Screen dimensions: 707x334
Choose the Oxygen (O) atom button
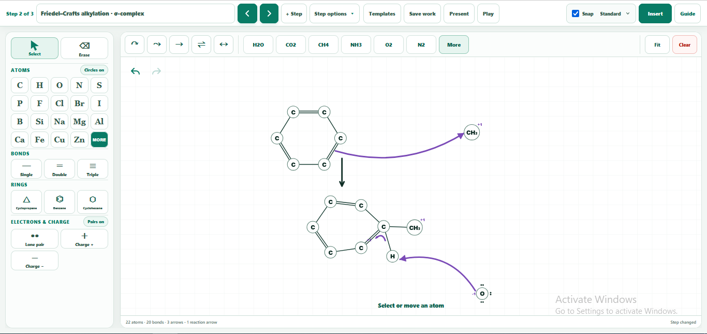pos(60,85)
